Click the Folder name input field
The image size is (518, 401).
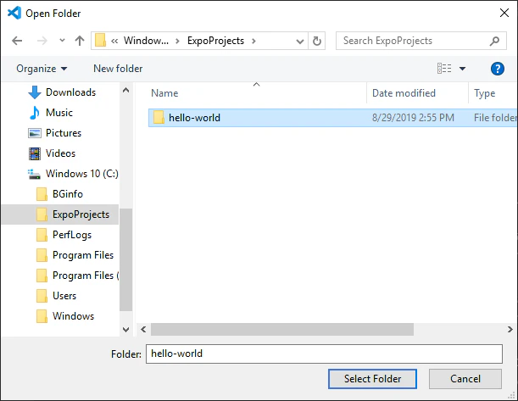(x=324, y=354)
